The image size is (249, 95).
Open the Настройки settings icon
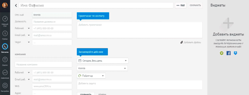click(5, 86)
